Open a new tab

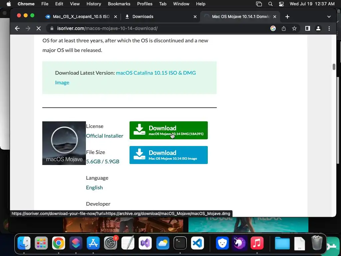pos(287,17)
